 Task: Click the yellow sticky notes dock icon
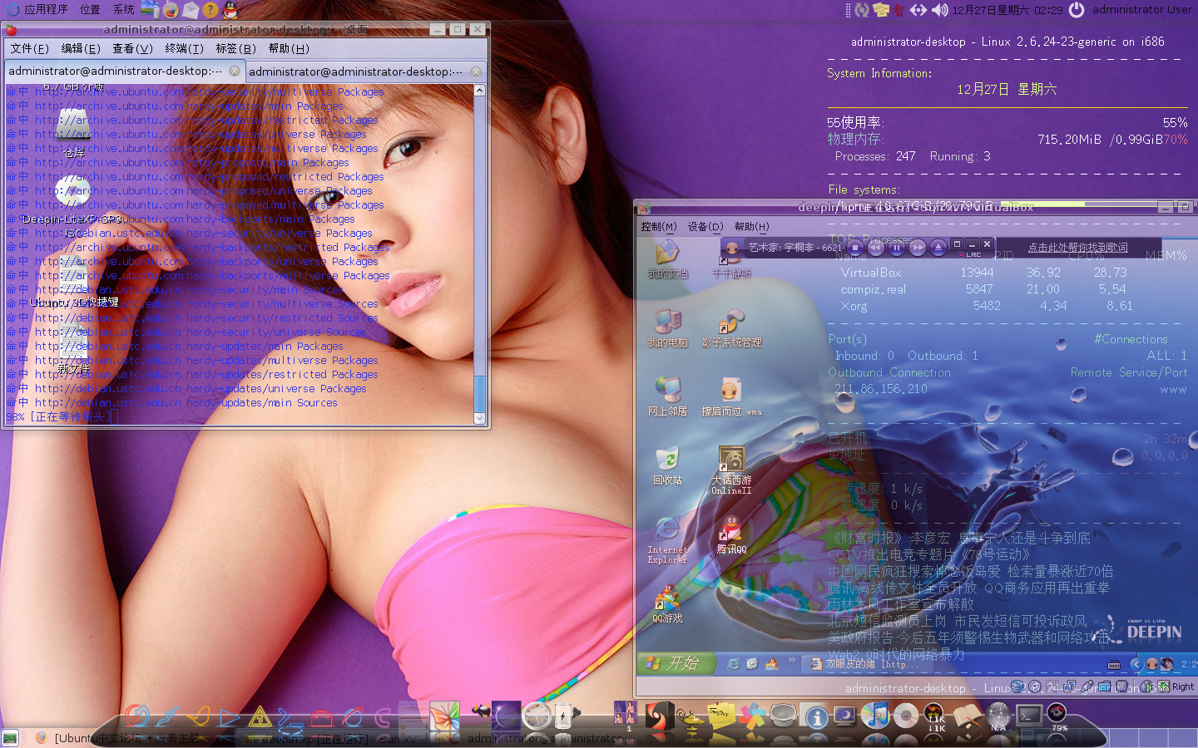pos(720,715)
